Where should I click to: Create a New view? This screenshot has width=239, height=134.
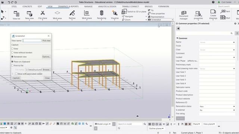click(29, 15)
